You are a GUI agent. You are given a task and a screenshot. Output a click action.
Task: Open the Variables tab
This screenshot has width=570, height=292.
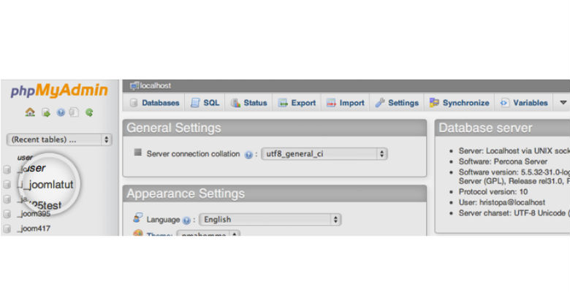(x=524, y=103)
